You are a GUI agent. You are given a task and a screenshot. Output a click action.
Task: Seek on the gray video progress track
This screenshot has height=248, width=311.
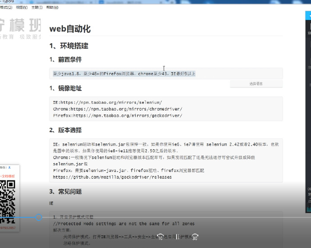click(x=177, y=217)
